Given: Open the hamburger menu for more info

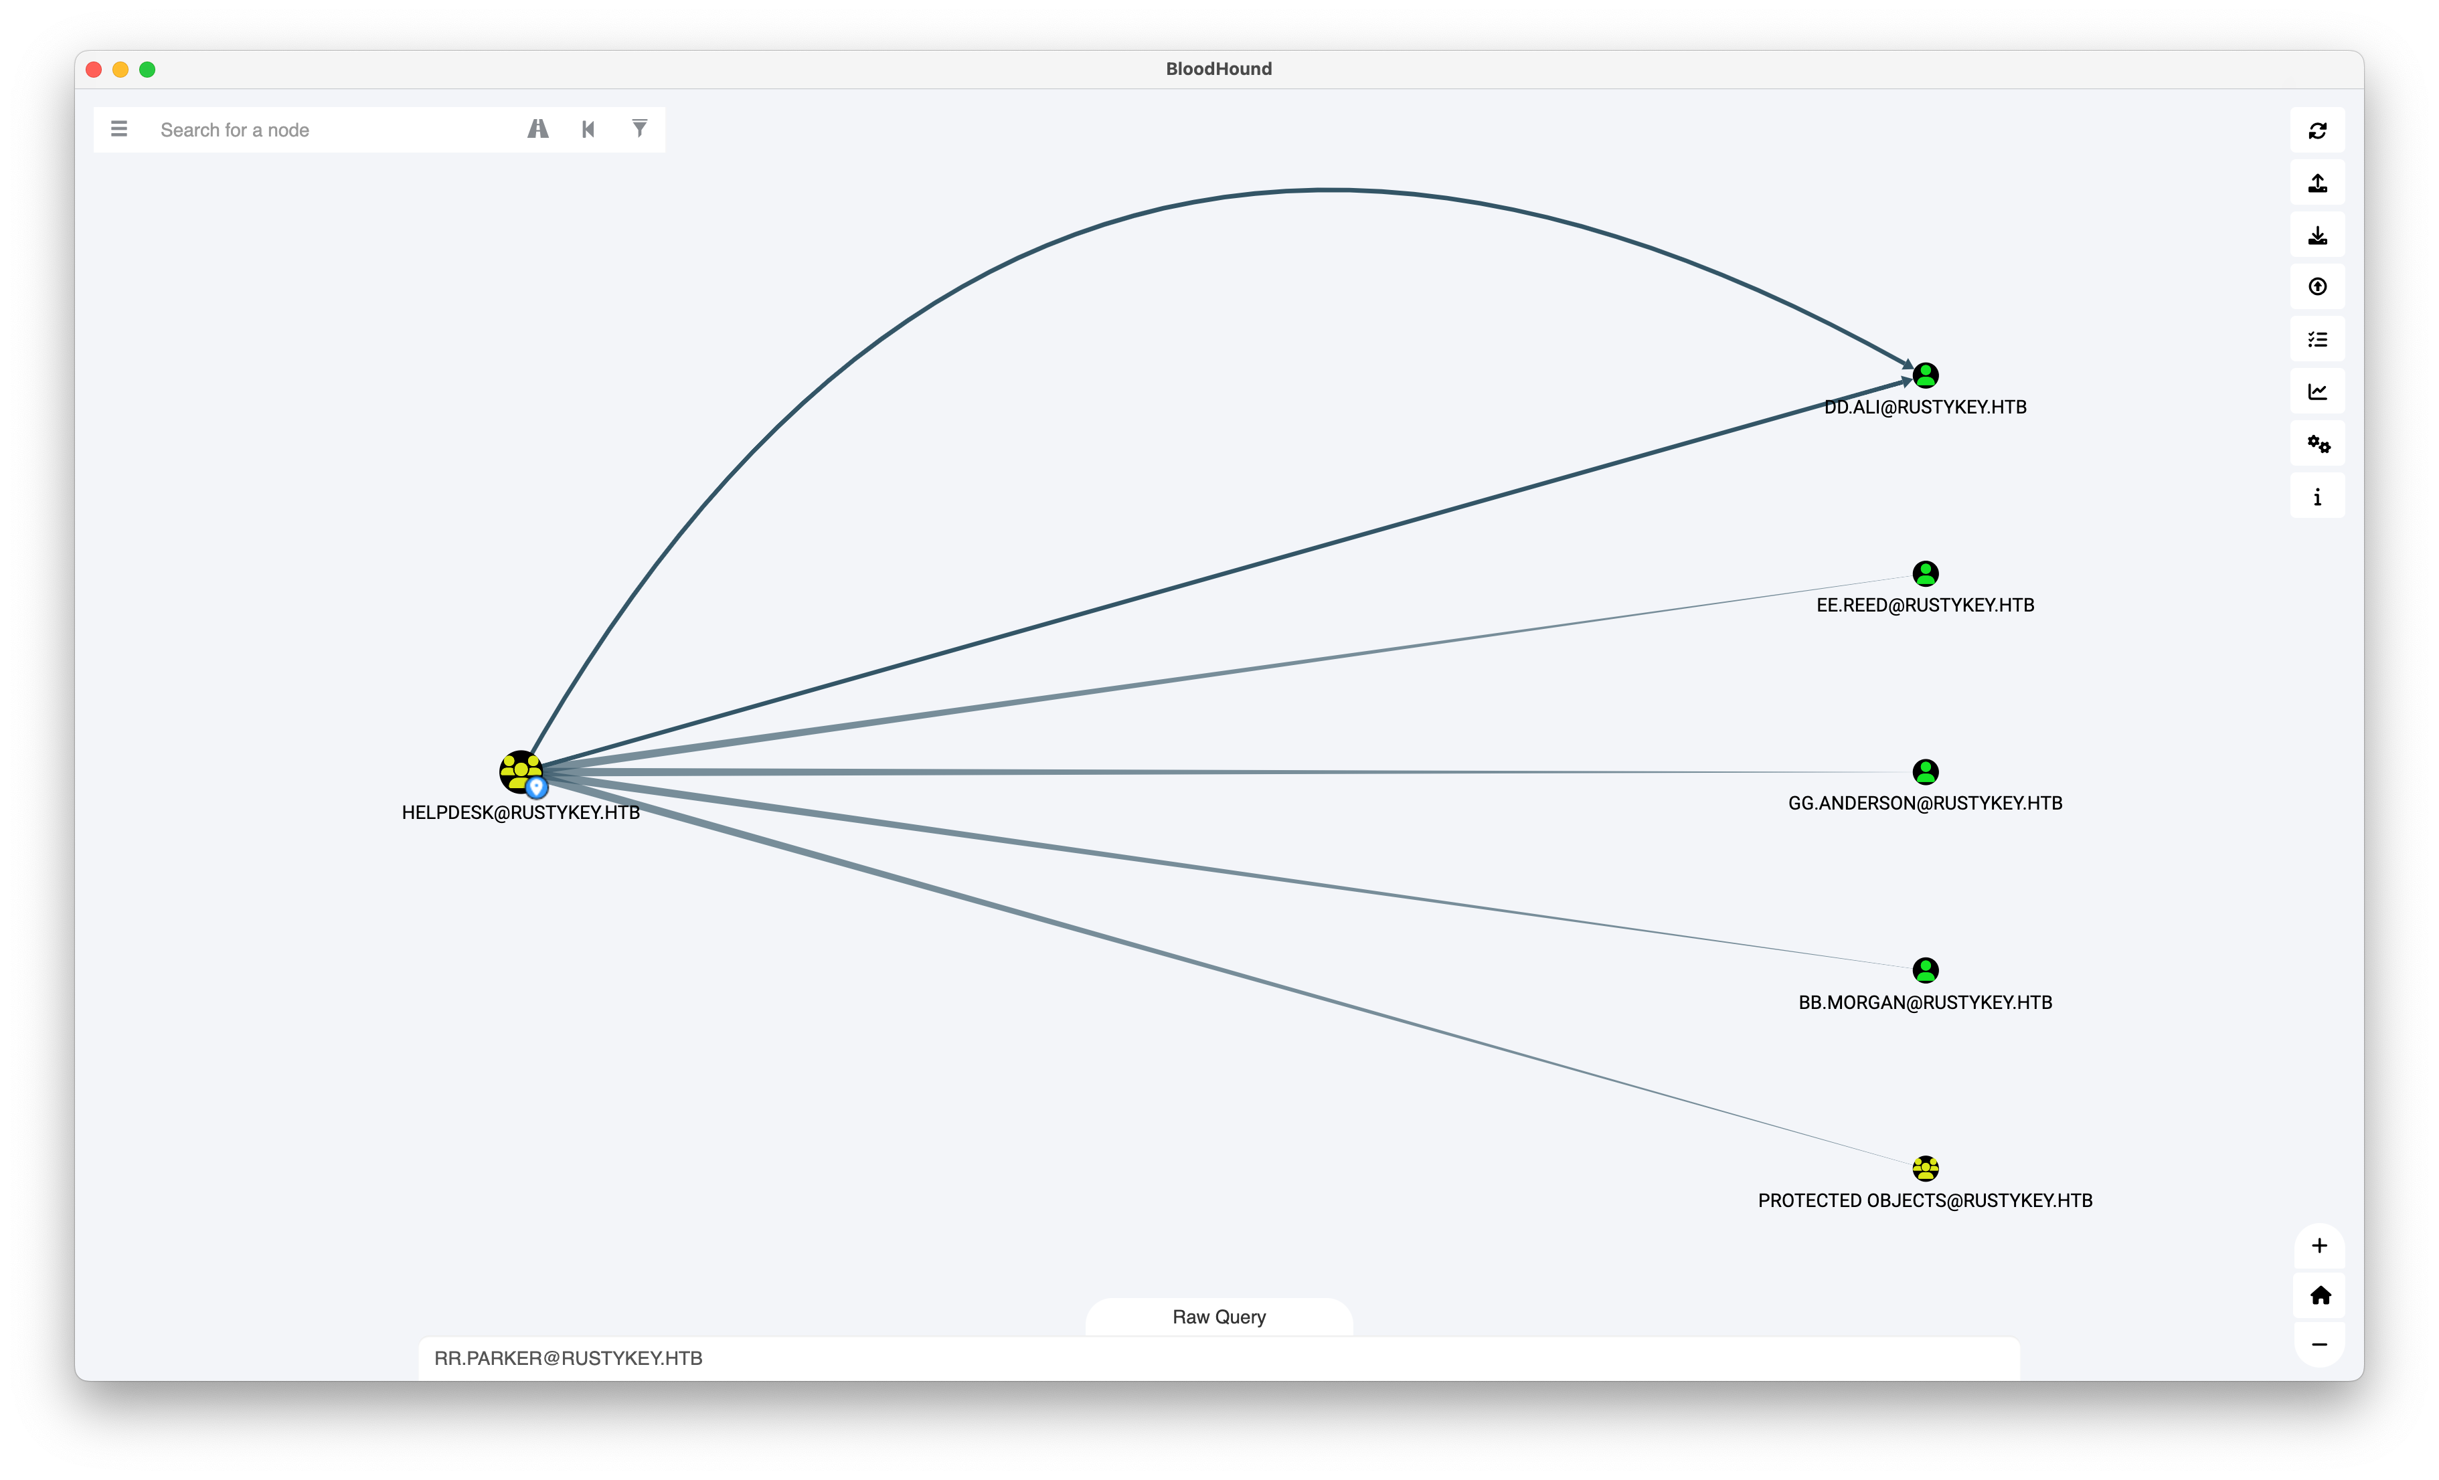Looking at the screenshot, I should coord(118,128).
